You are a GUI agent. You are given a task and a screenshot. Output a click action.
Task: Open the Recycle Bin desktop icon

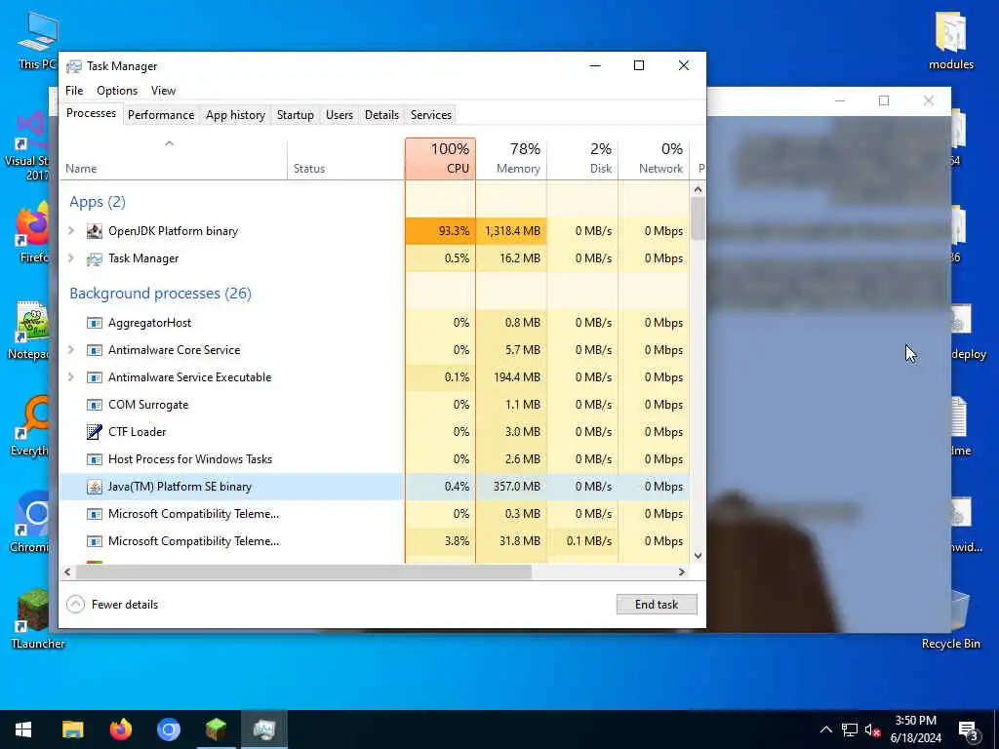950,619
